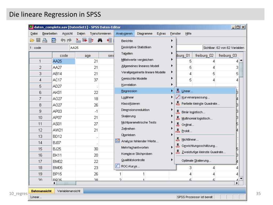Select the 'code' column header
273x205 pixels.
click(x=64, y=56)
